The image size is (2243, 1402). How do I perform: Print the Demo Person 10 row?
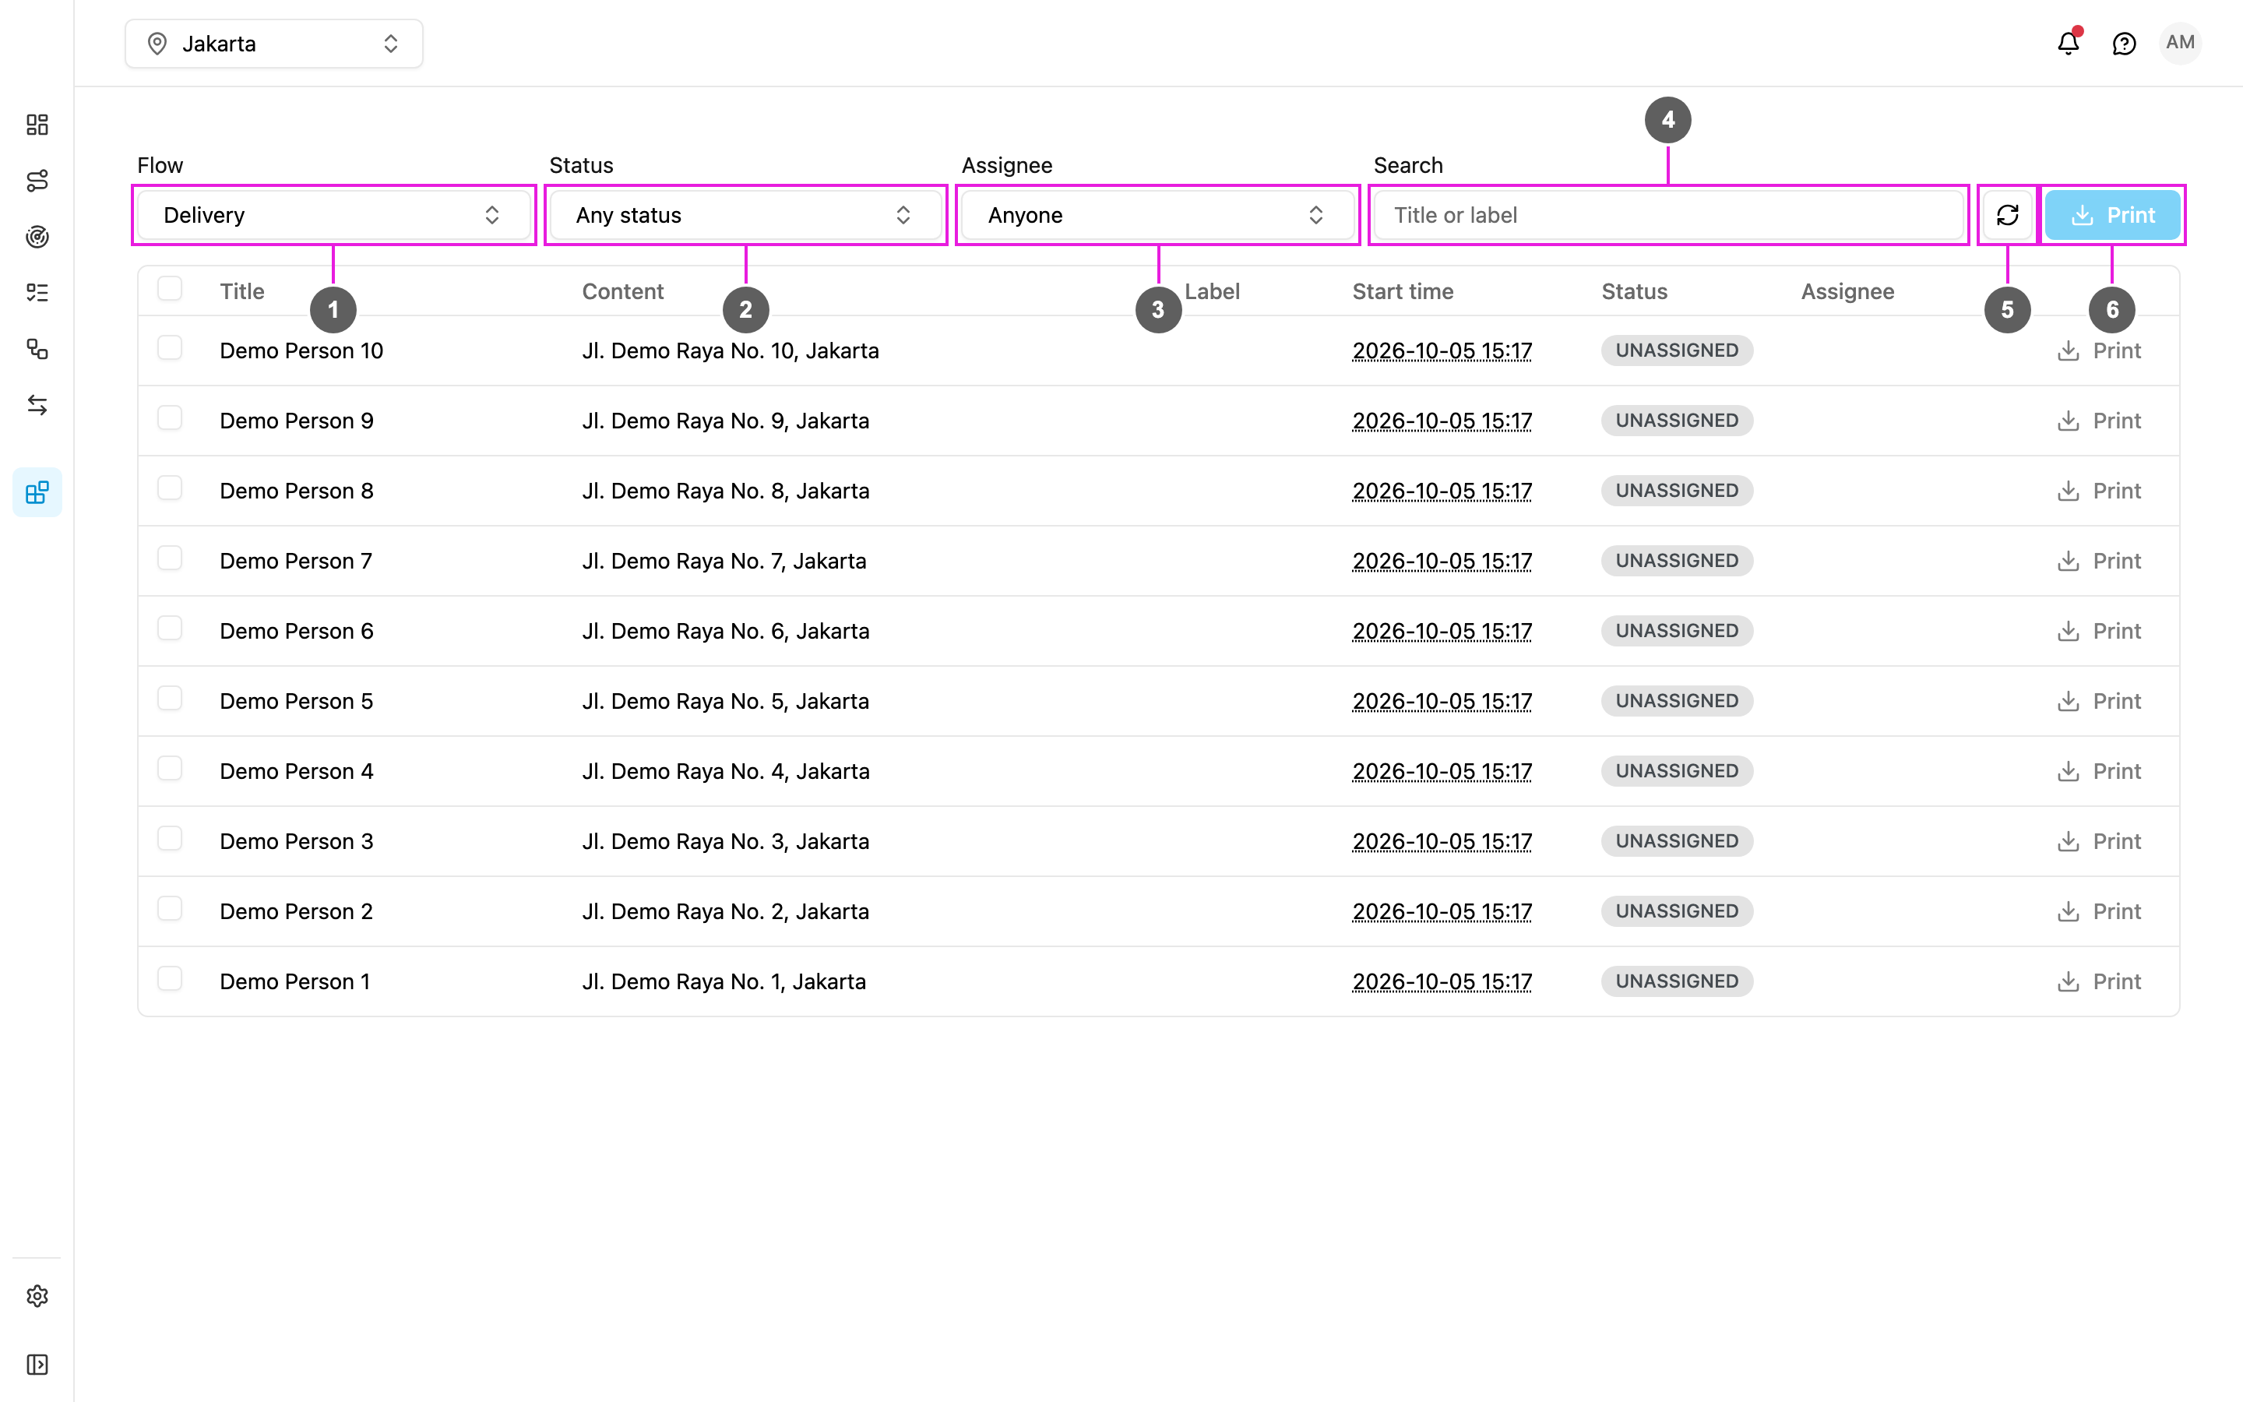[2100, 350]
